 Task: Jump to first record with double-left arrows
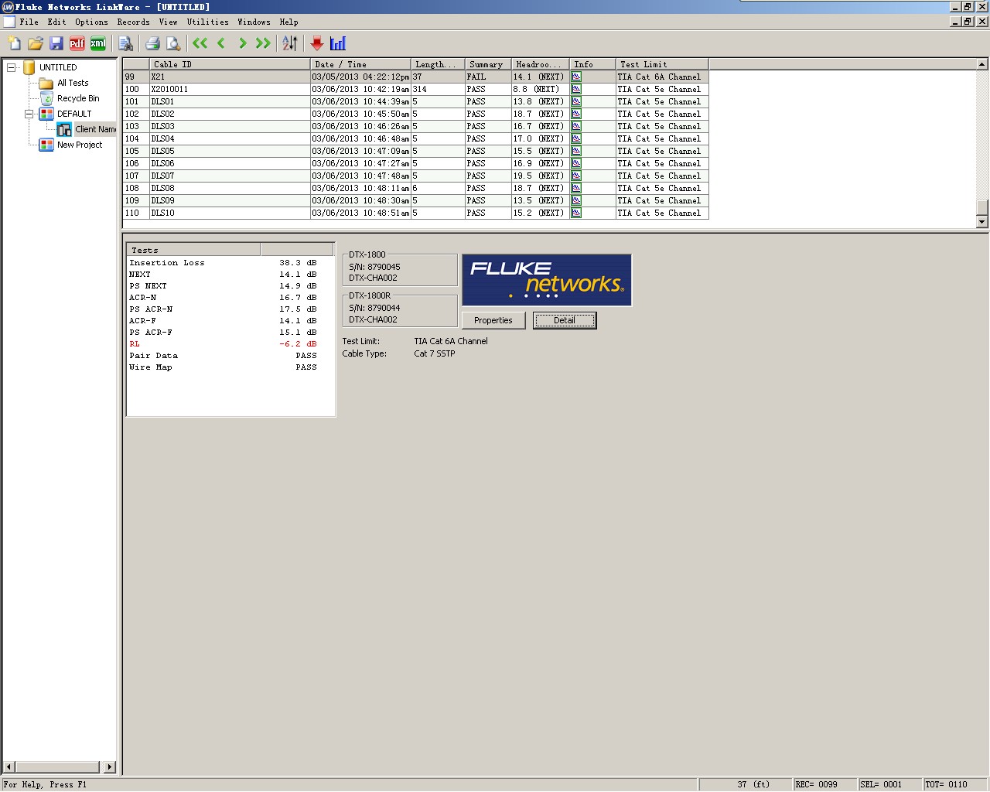tap(200, 43)
